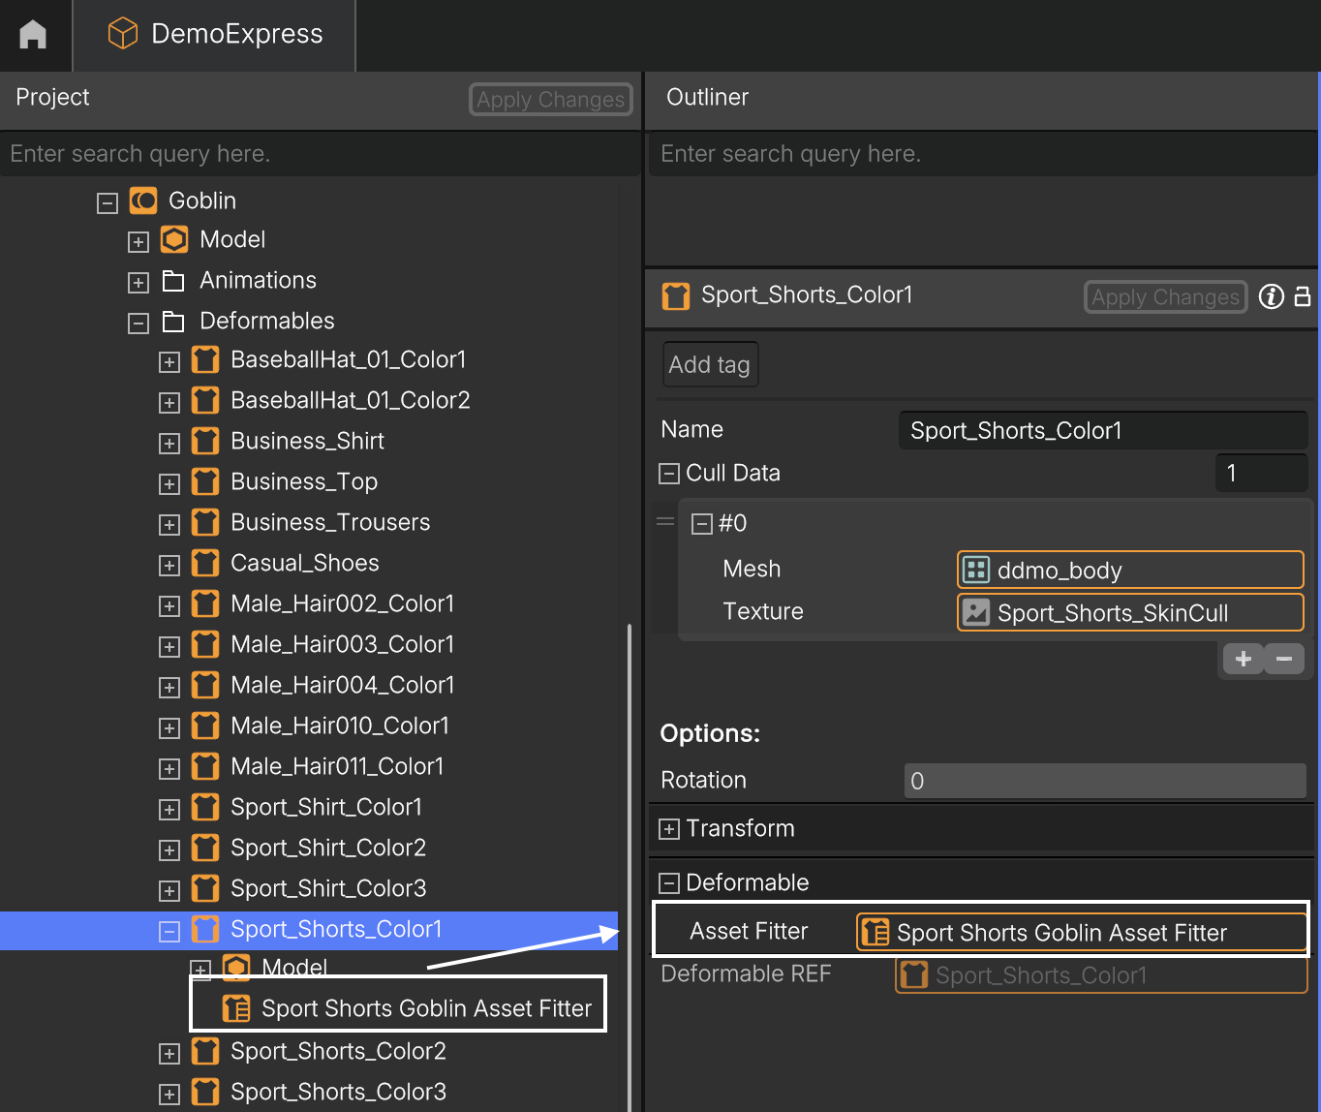Click the Goblin character icon
The width and height of the screenshot is (1321, 1112).
click(x=143, y=201)
